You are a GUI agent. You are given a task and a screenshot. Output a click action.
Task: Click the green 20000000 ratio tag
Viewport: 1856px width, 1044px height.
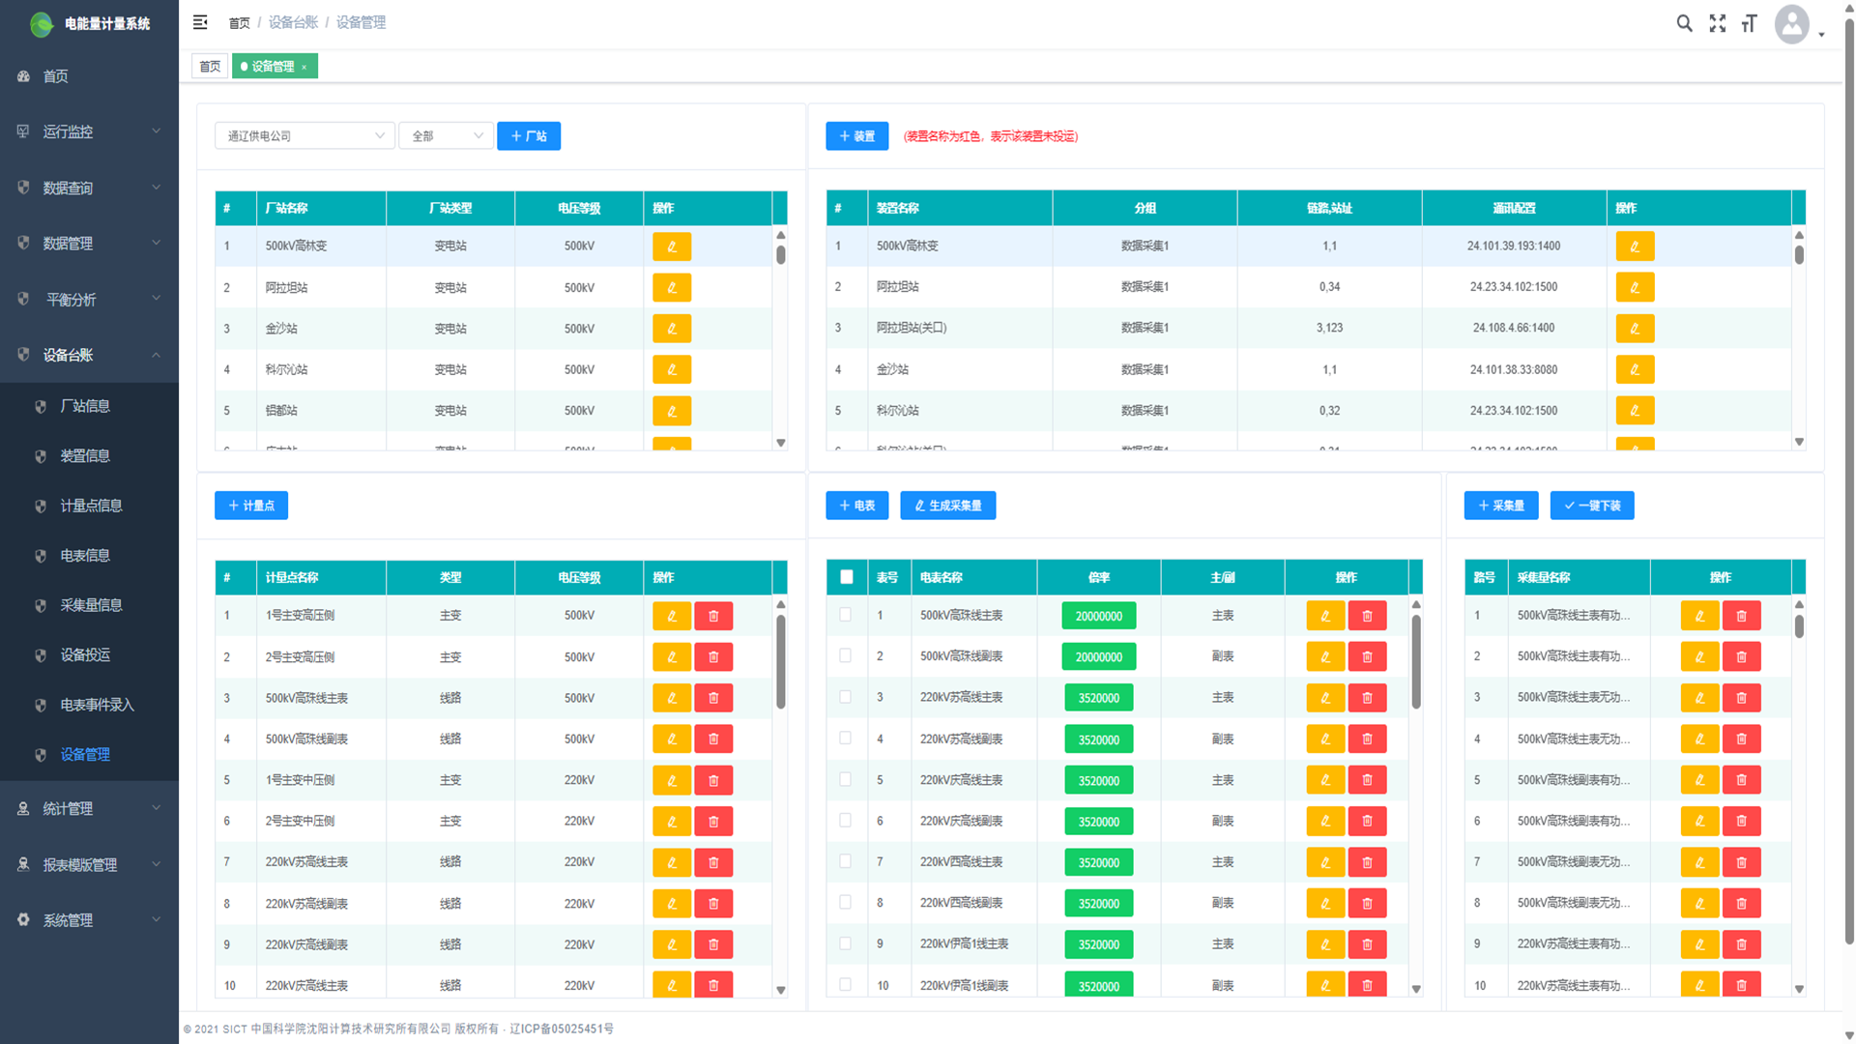[x=1099, y=616]
